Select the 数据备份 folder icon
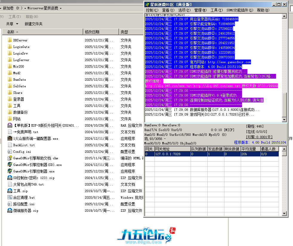Image resolution: width=293 pixels, height=246 pixels. pos(10,112)
